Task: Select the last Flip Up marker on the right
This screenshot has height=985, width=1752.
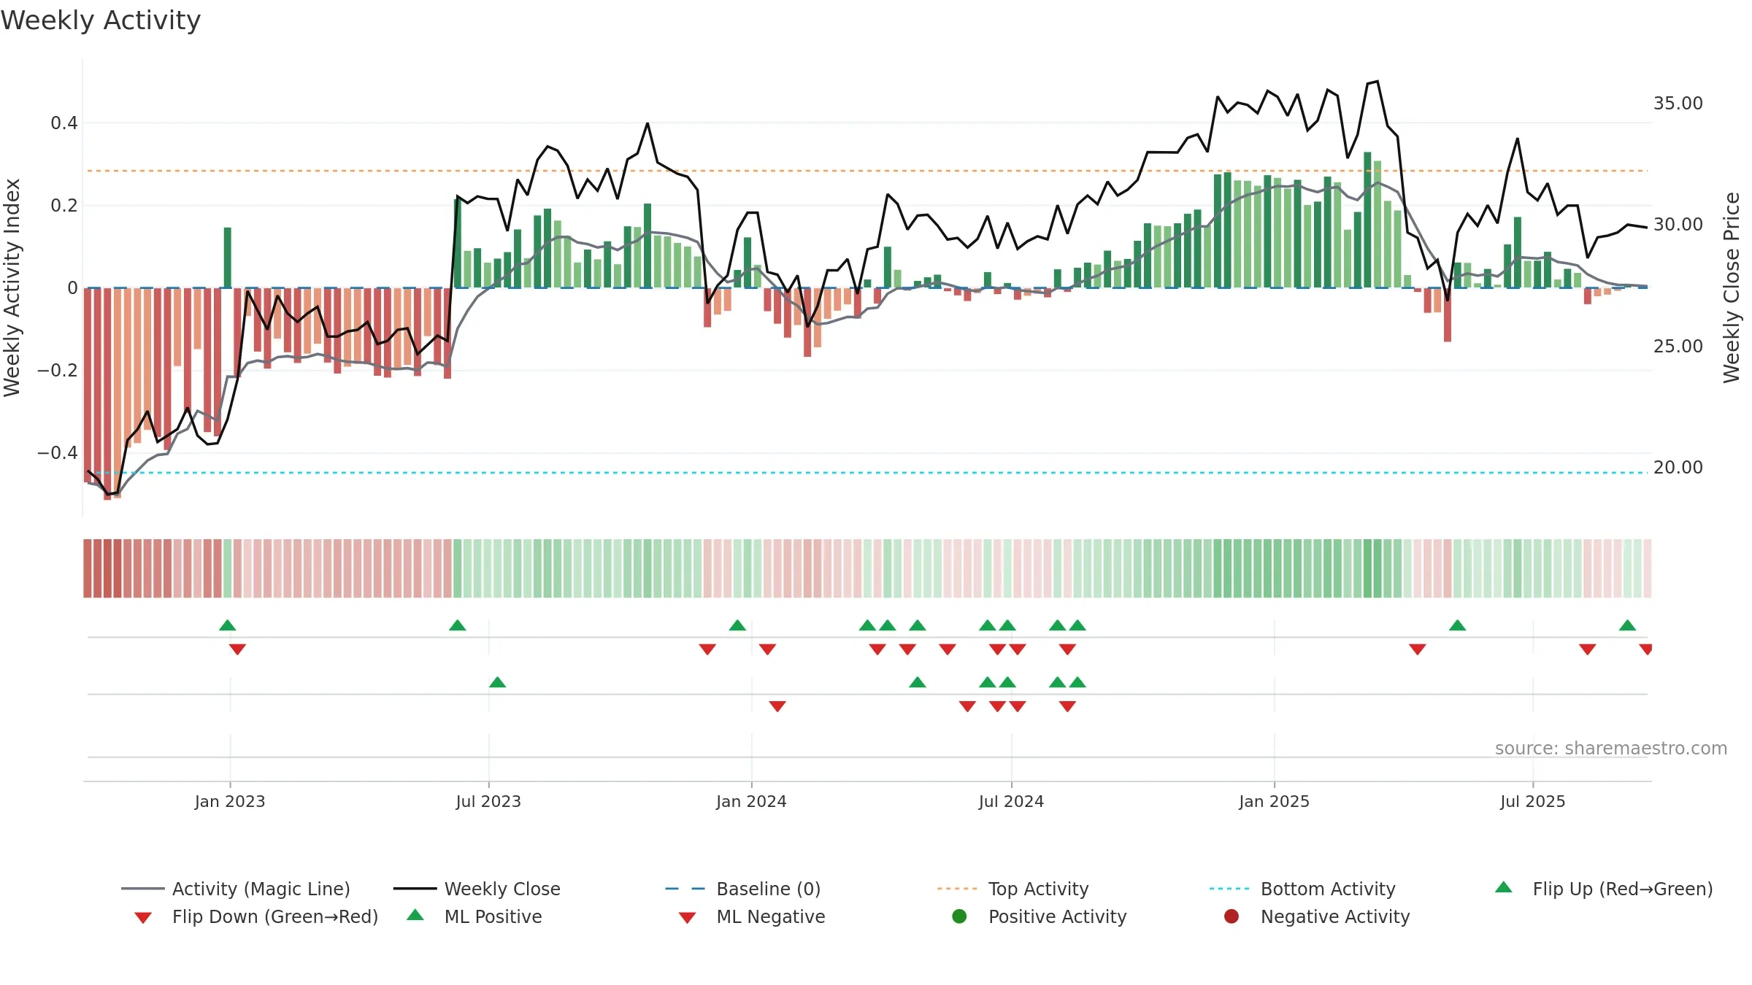Action: (x=1627, y=625)
